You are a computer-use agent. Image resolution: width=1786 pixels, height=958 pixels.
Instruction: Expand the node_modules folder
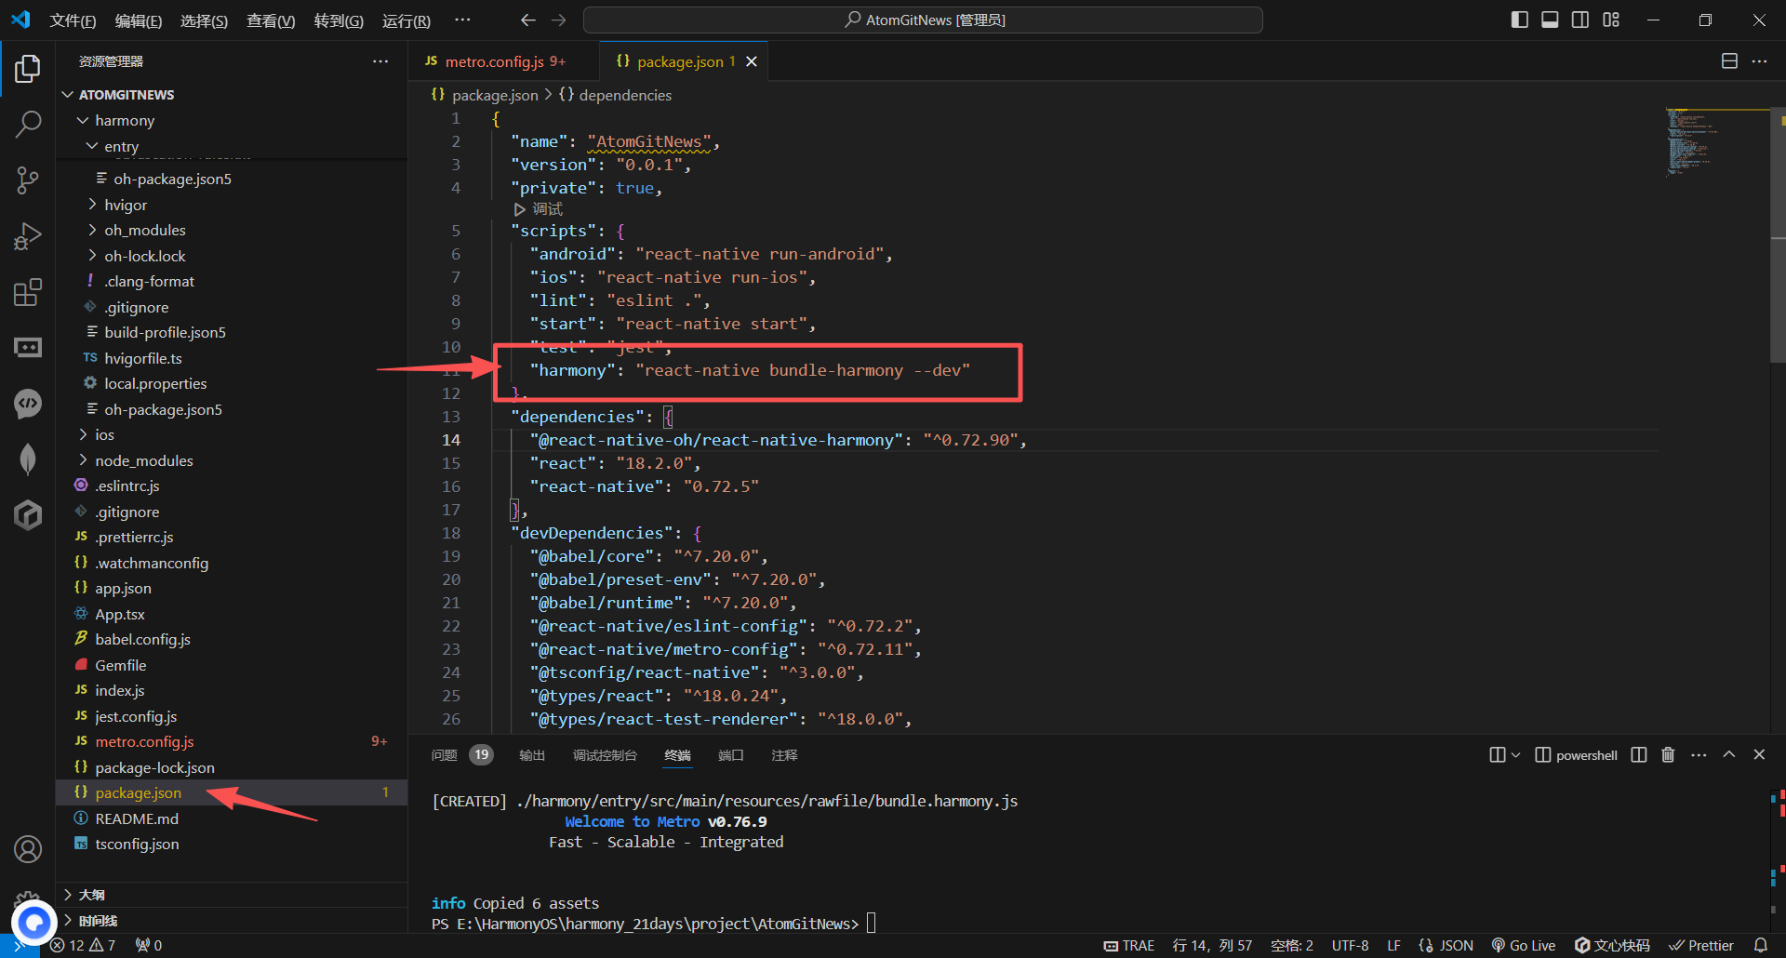point(233,460)
